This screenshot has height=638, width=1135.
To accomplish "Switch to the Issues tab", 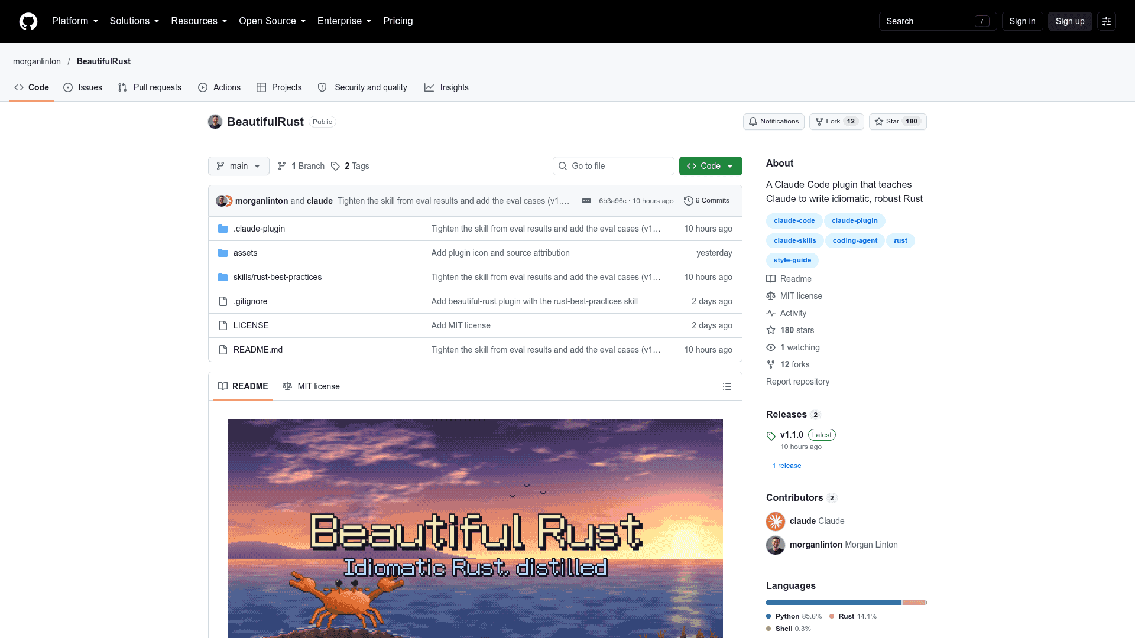I will point(83,87).
